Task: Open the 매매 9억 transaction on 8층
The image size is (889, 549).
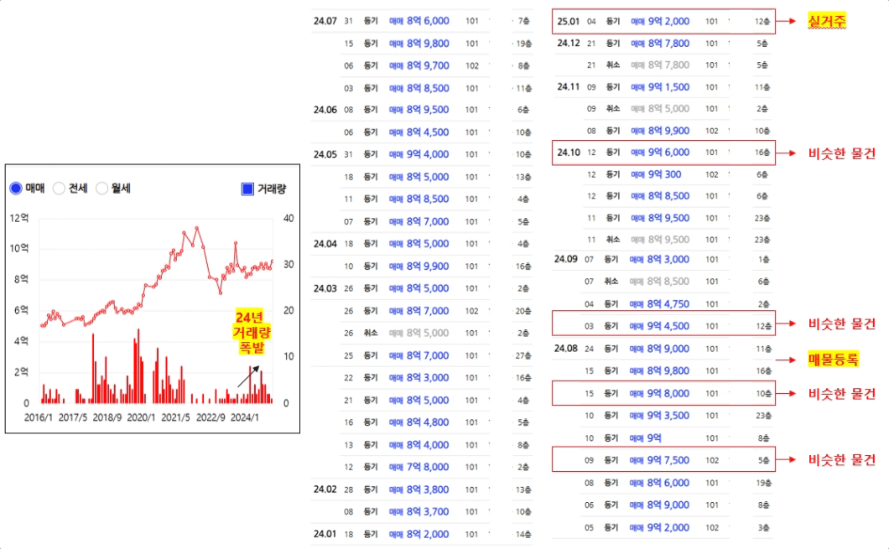Action: [646, 438]
